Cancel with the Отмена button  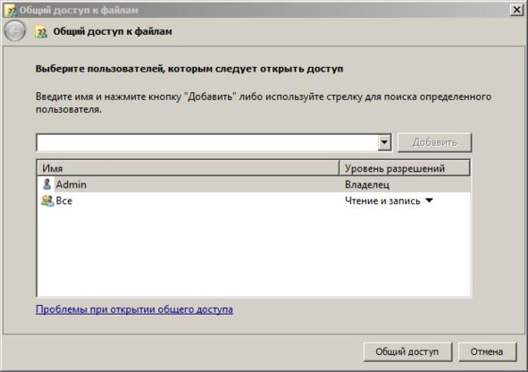[487, 351]
